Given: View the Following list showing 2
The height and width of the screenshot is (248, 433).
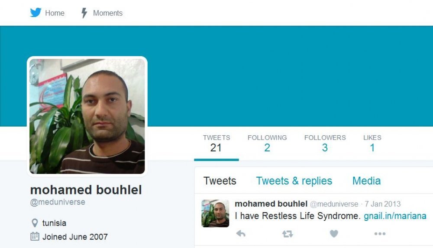Looking at the screenshot, I should (267, 143).
